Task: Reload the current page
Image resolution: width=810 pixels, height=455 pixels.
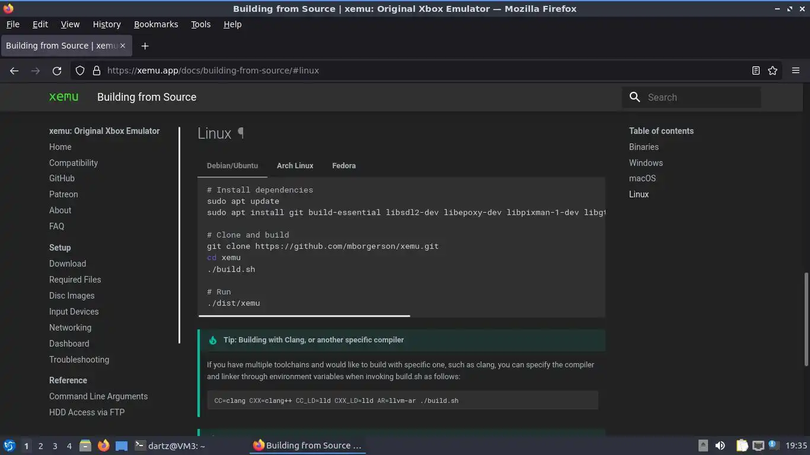Action: 57,71
